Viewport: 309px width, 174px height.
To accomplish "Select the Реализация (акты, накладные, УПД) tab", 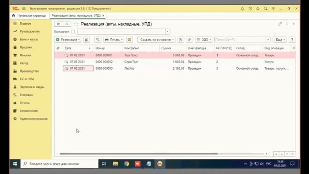I will pyautogui.click(x=76, y=15).
